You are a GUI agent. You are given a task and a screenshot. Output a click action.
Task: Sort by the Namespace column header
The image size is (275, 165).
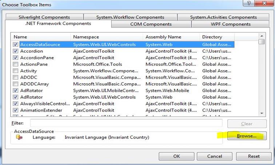(107, 37)
